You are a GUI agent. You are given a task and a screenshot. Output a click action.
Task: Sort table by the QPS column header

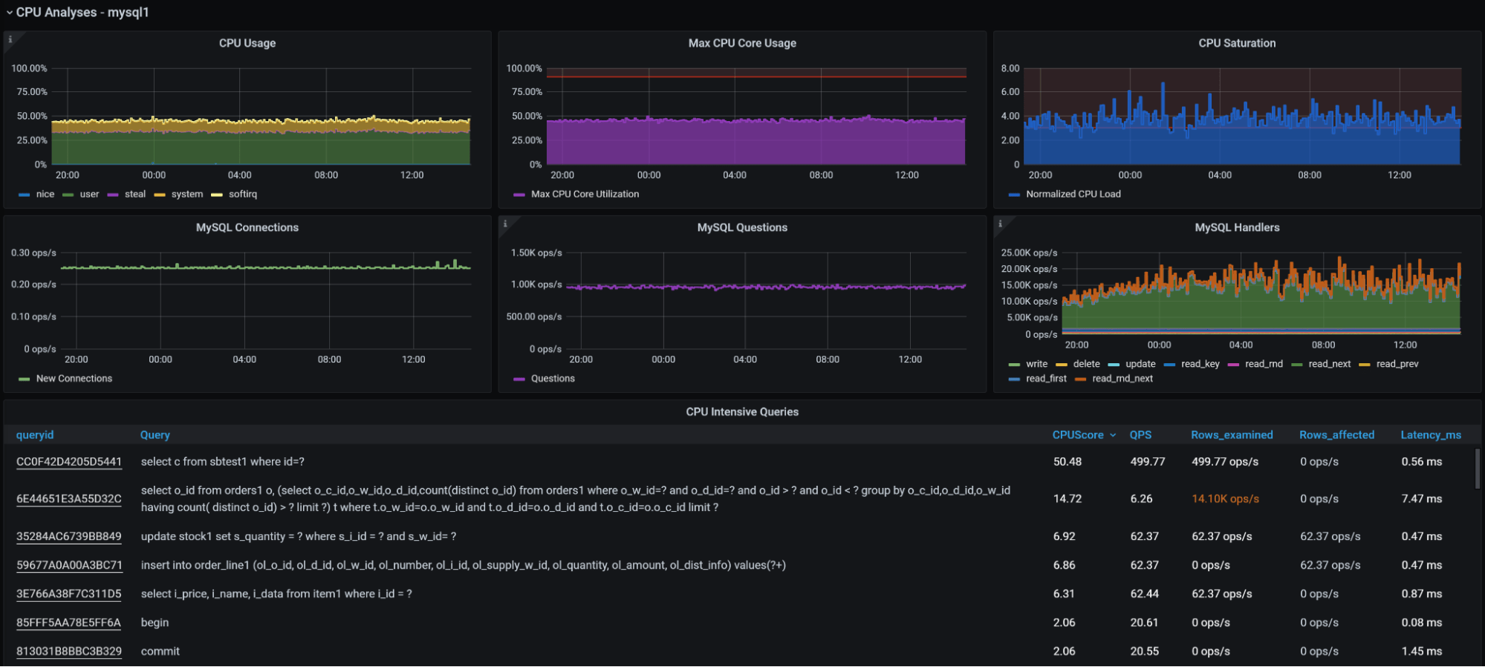click(1140, 435)
